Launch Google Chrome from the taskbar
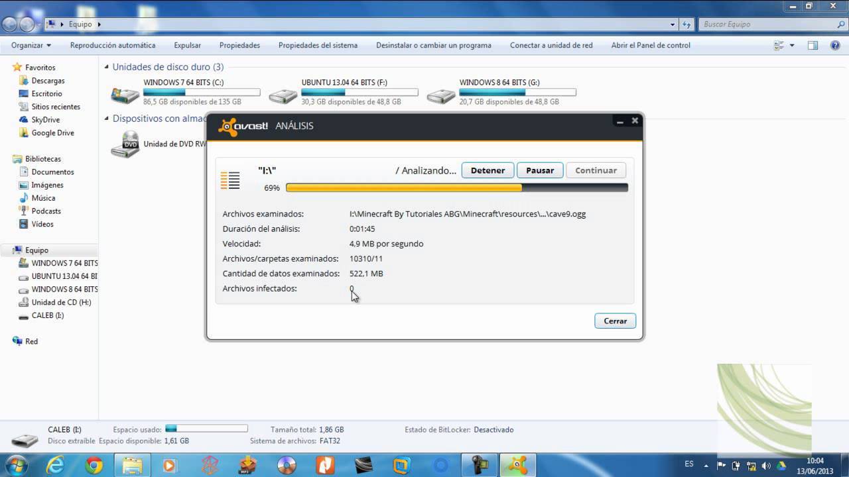 pos(94,466)
